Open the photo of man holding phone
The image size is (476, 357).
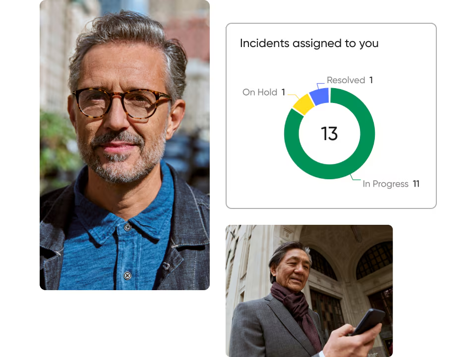tap(309, 291)
